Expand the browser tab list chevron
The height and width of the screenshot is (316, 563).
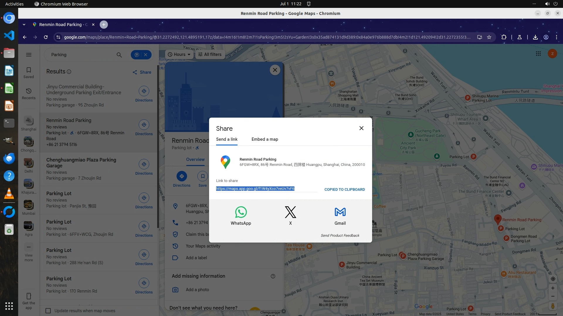pos(24,25)
